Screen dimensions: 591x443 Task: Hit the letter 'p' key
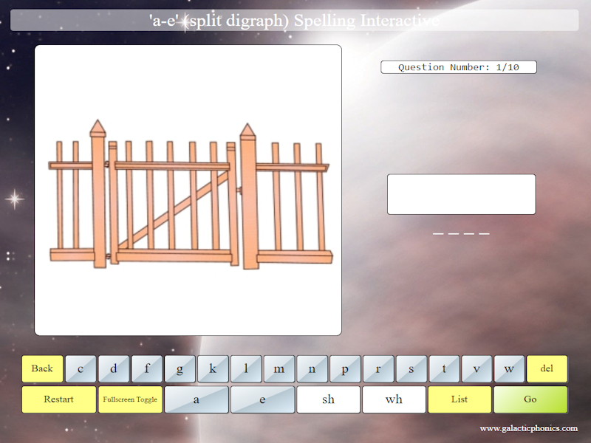(345, 368)
